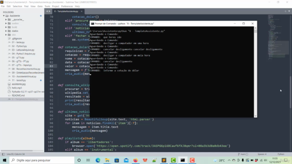Open 04 - Pyttsx3 Arquivo.py file
Viewport: 292px width, 164px height.
(x=23, y=54)
